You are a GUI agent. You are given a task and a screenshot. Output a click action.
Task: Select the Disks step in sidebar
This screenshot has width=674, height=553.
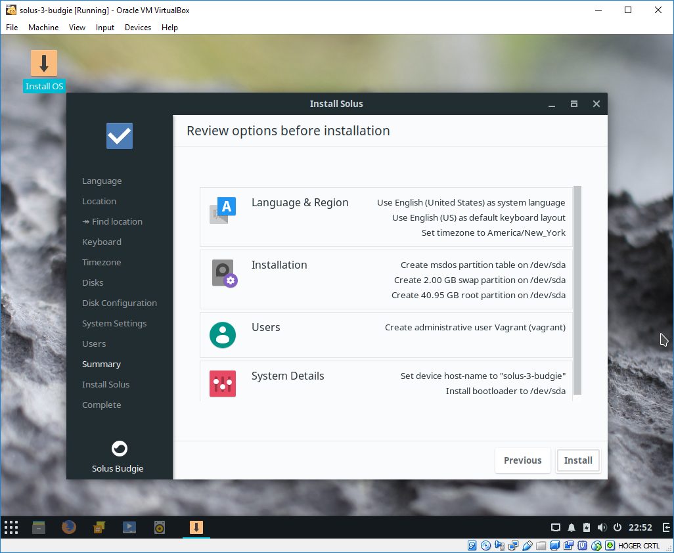click(93, 282)
